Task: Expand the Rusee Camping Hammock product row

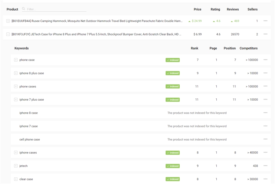Action: pyautogui.click(x=8, y=21)
